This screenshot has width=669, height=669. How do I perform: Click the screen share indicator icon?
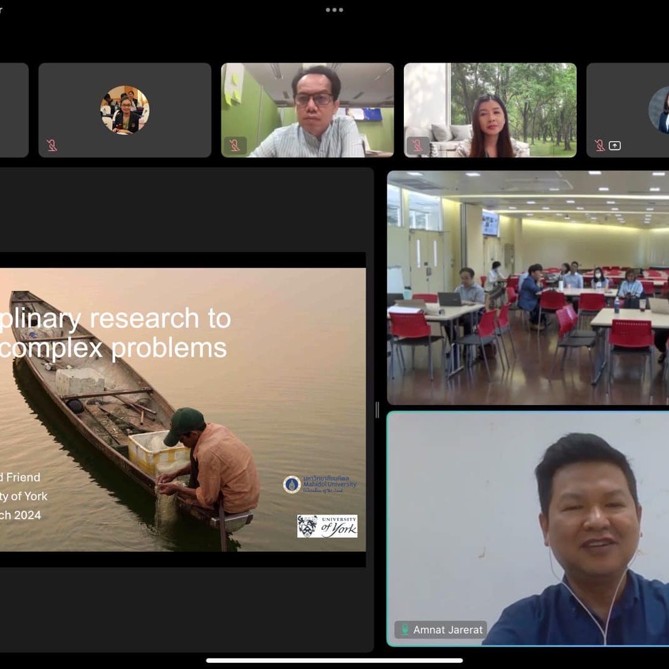tap(615, 145)
